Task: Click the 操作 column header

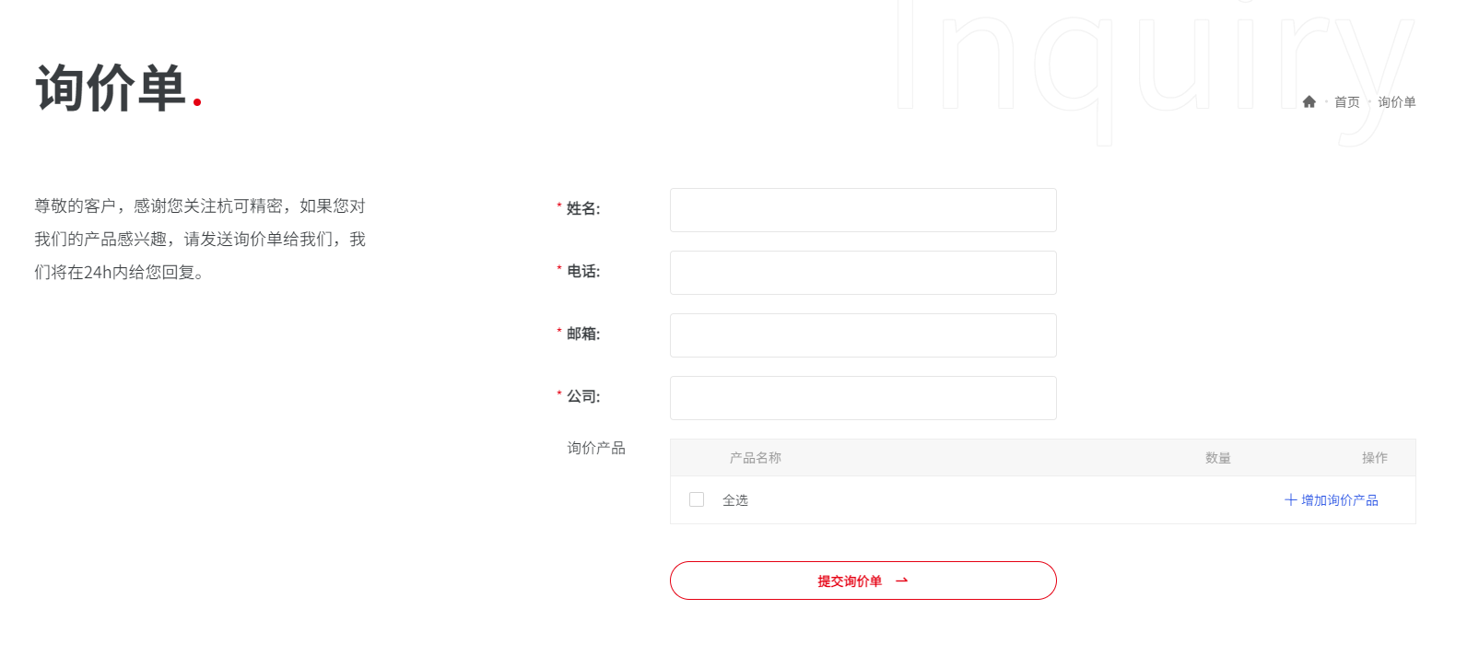Action: 1374,458
